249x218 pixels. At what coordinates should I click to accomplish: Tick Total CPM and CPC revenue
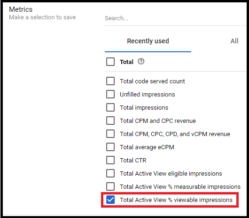(x=110, y=121)
